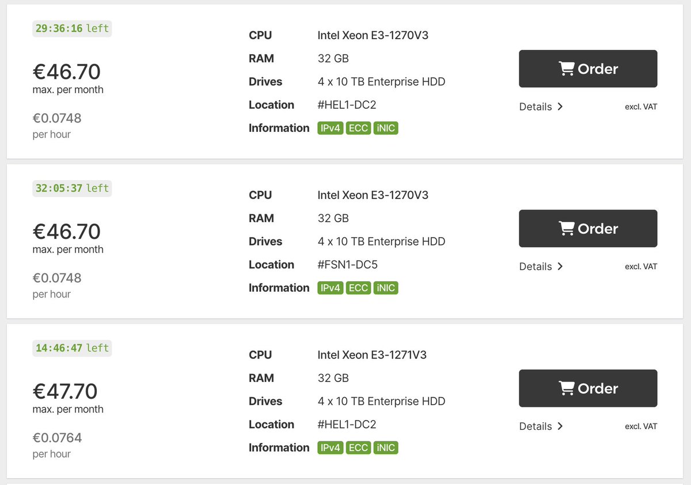Click iNIC badge on the #FSN1-DC5 listing
The height and width of the screenshot is (485, 691).
386,288
